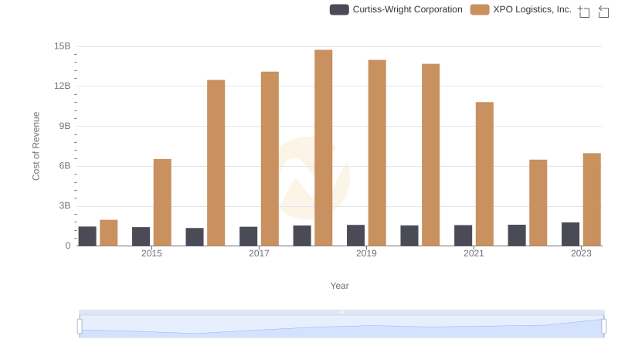
Task: Click the 6B y-axis label
Action: click(x=65, y=166)
